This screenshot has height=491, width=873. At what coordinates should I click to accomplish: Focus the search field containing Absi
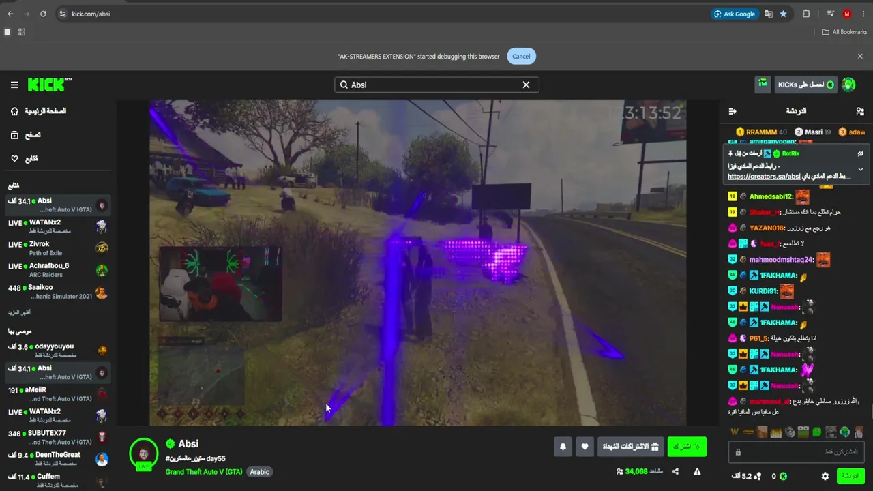(x=436, y=85)
